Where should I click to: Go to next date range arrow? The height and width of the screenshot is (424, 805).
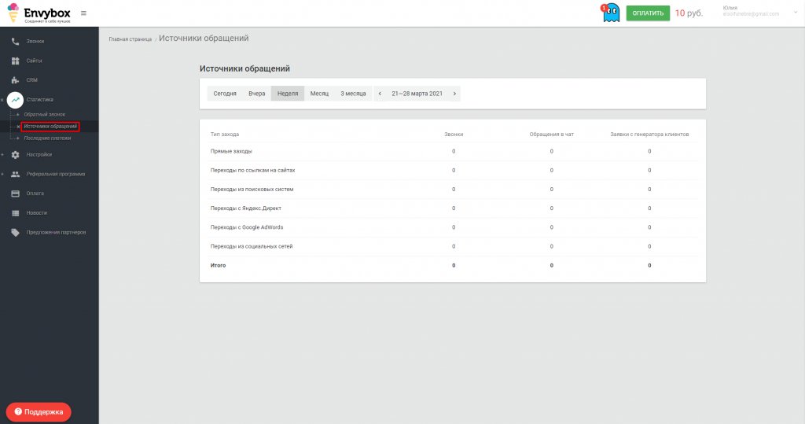(x=454, y=94)
